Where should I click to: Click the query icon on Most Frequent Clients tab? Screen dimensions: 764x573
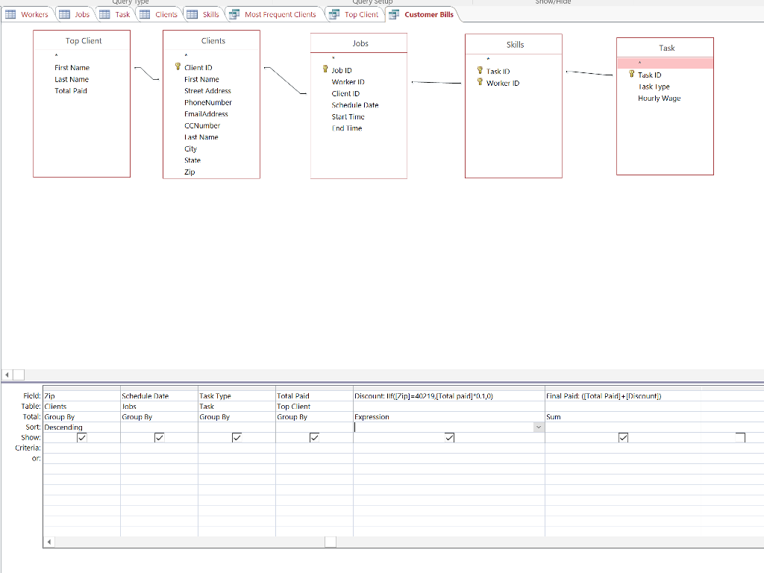(234, 14)
